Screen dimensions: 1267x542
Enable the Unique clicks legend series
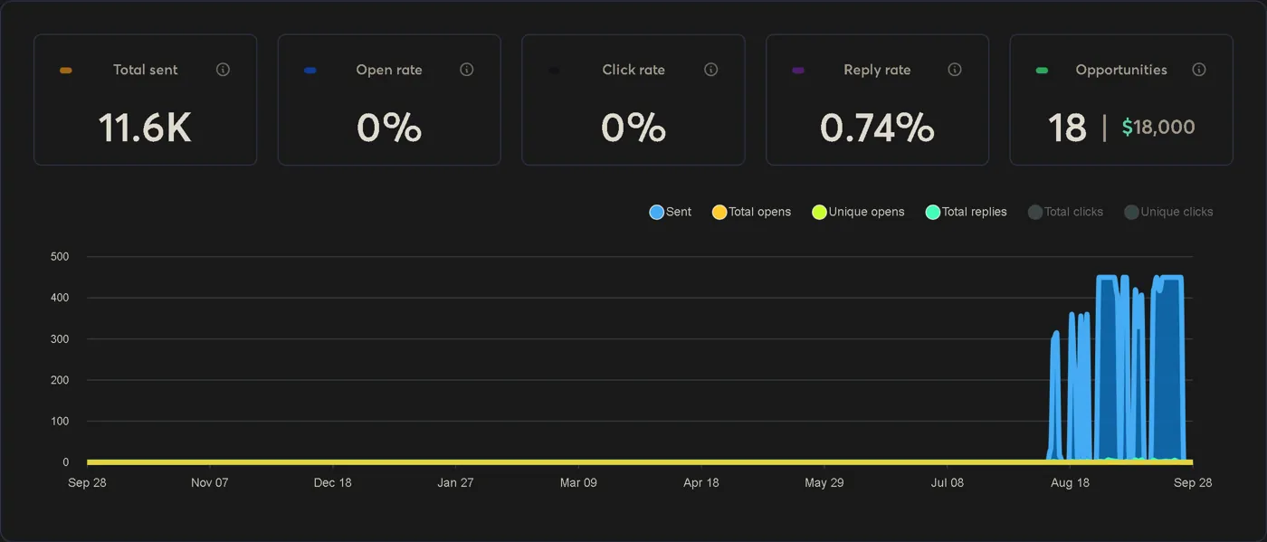1168,212
